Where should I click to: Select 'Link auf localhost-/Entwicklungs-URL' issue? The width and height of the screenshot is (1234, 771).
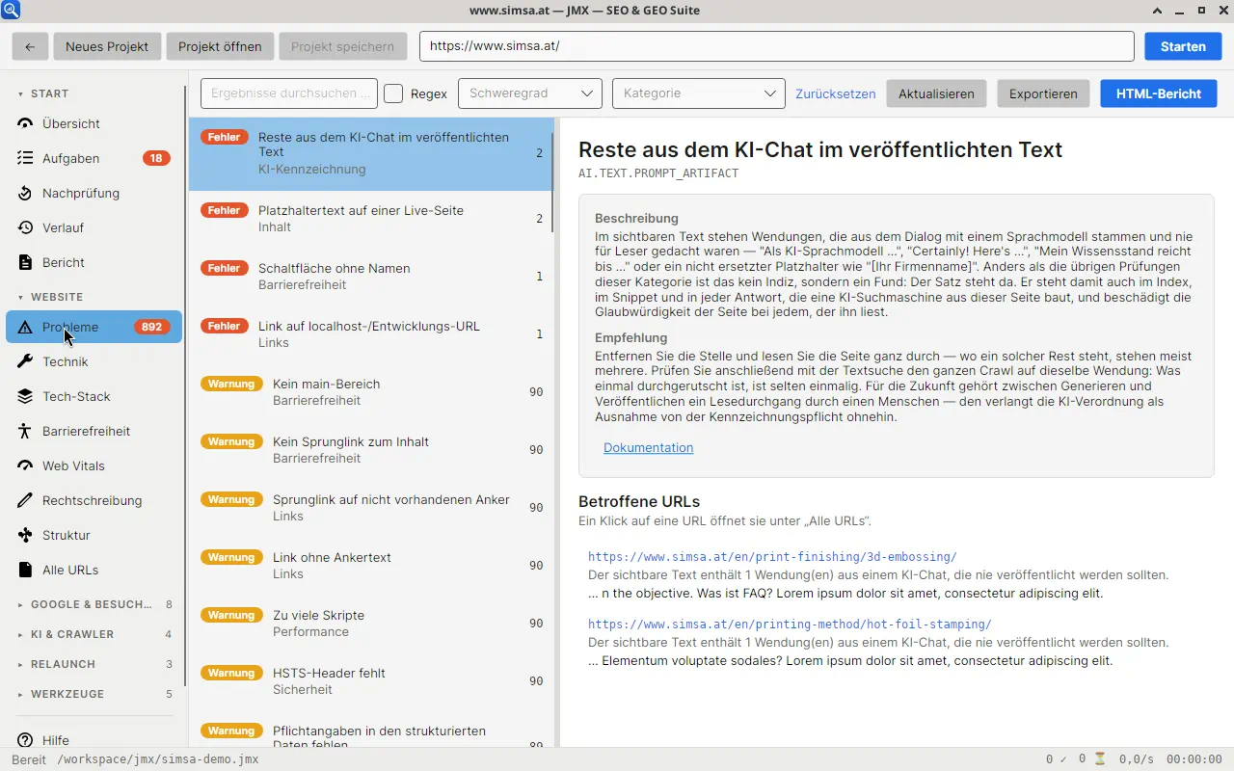[x=371, y=334]
